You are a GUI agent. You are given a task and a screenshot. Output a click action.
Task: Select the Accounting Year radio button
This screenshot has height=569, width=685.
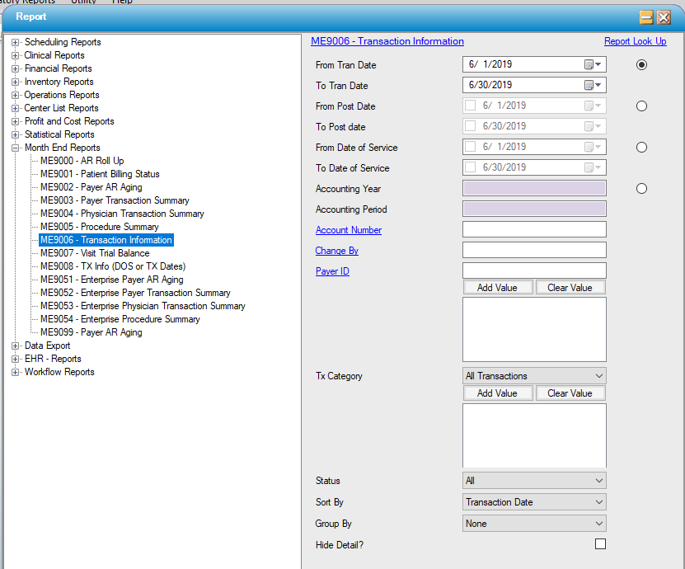tap(641, 189)
